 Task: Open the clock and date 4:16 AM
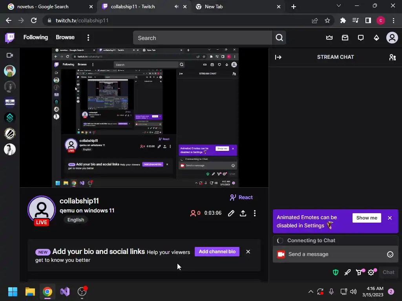373,292
